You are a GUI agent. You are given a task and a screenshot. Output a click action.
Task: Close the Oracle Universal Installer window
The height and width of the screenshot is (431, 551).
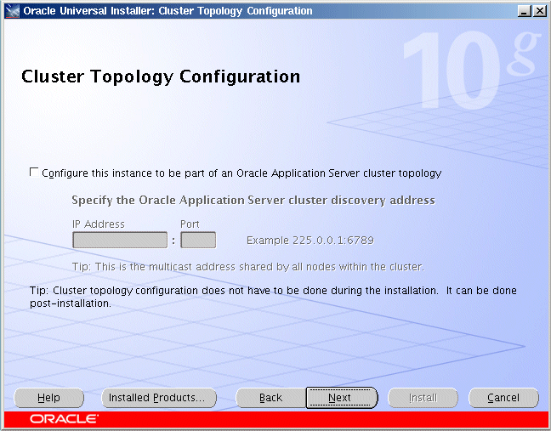(x=539, y=11)
